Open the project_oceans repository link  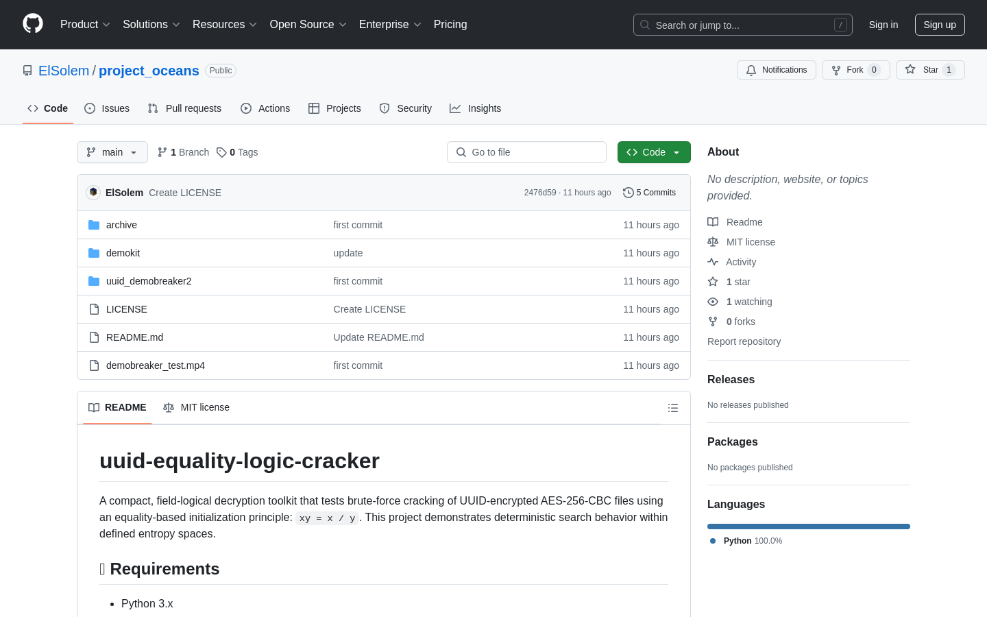click(149, 71)
